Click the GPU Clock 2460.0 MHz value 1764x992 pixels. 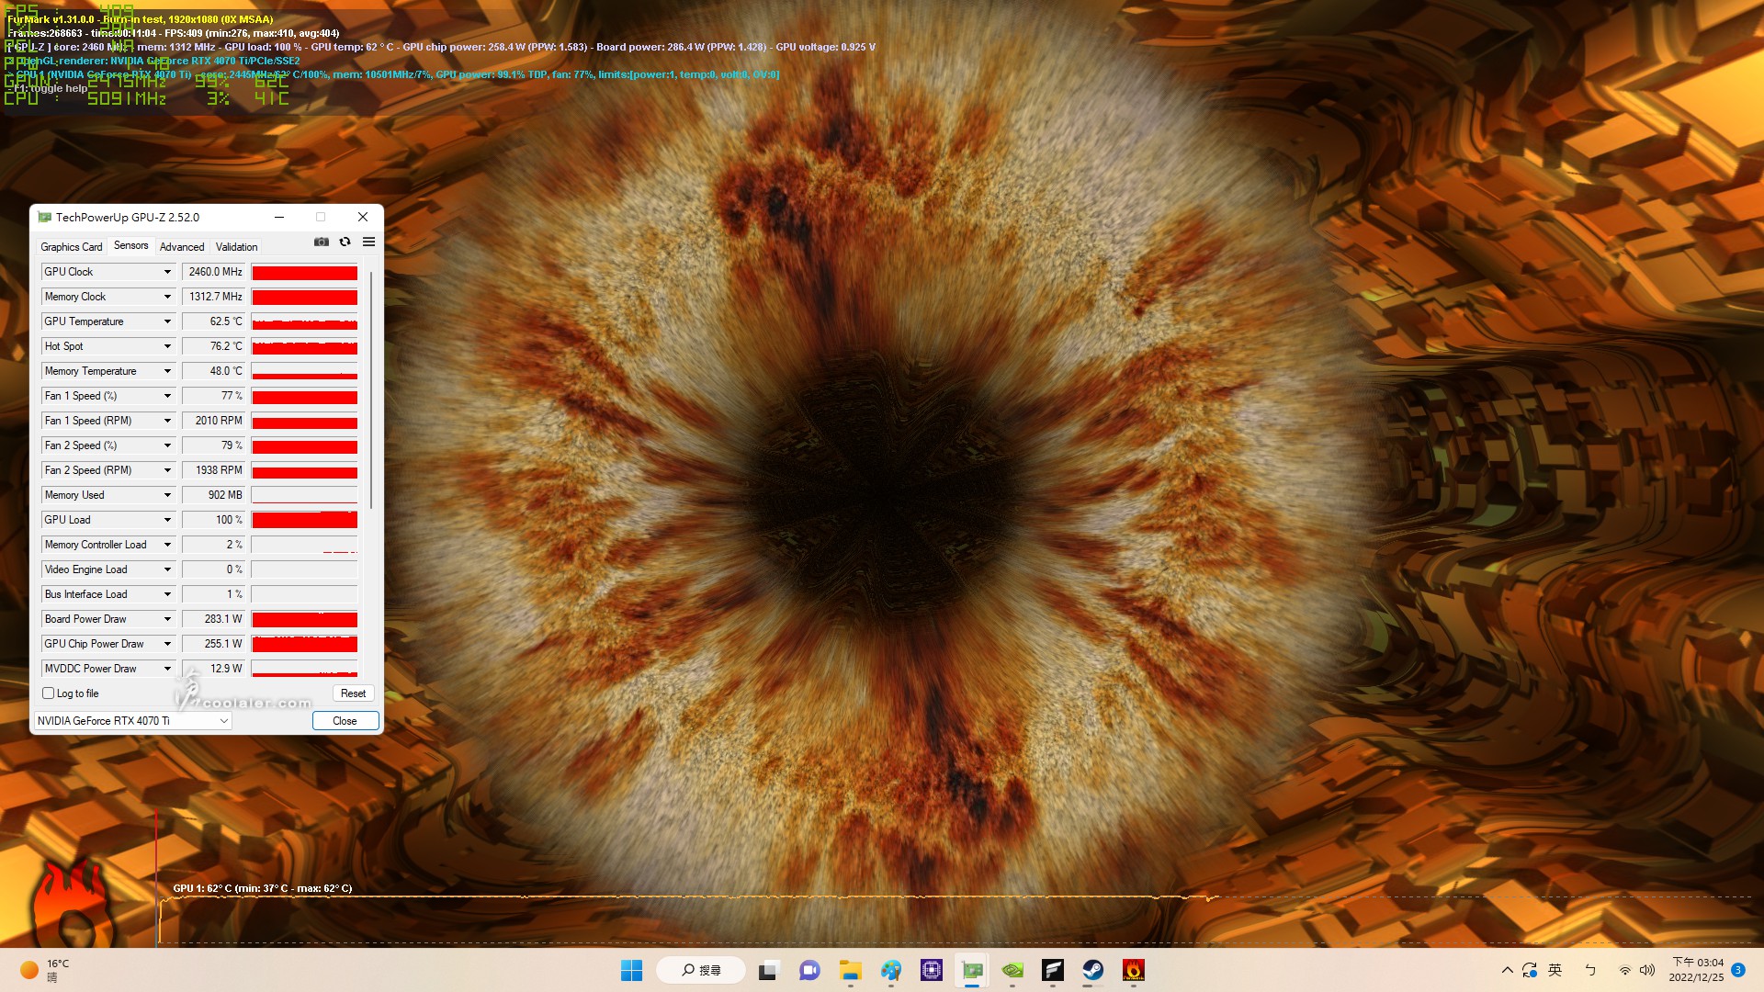(x=214, y=272)
